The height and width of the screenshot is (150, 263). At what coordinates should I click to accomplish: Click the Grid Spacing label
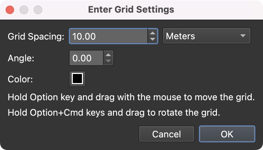point(36,36)
